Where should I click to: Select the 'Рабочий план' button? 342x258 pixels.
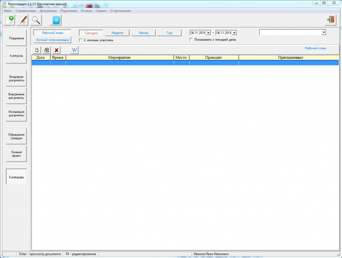(52, 33)
